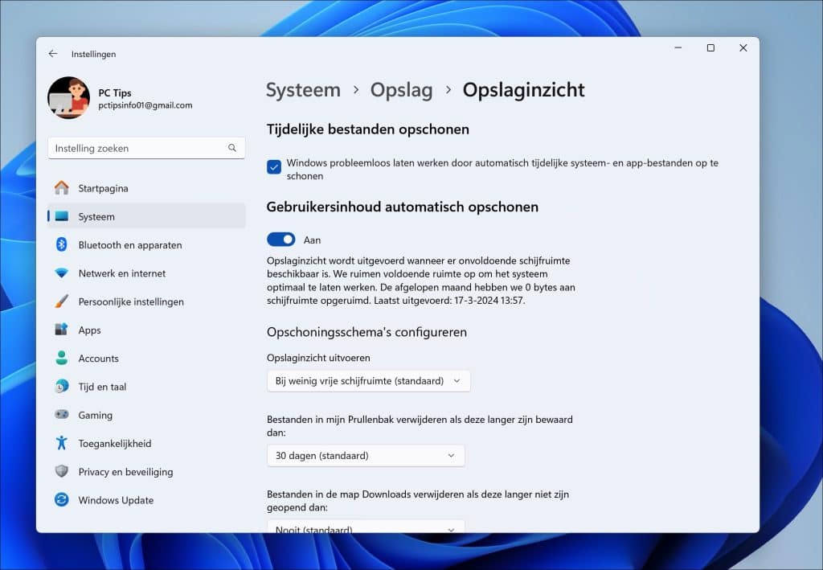Click the Bluetooth icon in sidebar
Image resolution: width=823 pixels, height=570 pixels.
(61, 244)
